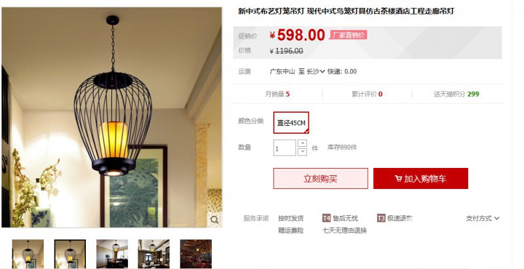Viewport: 524px width, 269px height.
Task: Click the 厂家直销价 promotion tag
Action: coord(348,35)
